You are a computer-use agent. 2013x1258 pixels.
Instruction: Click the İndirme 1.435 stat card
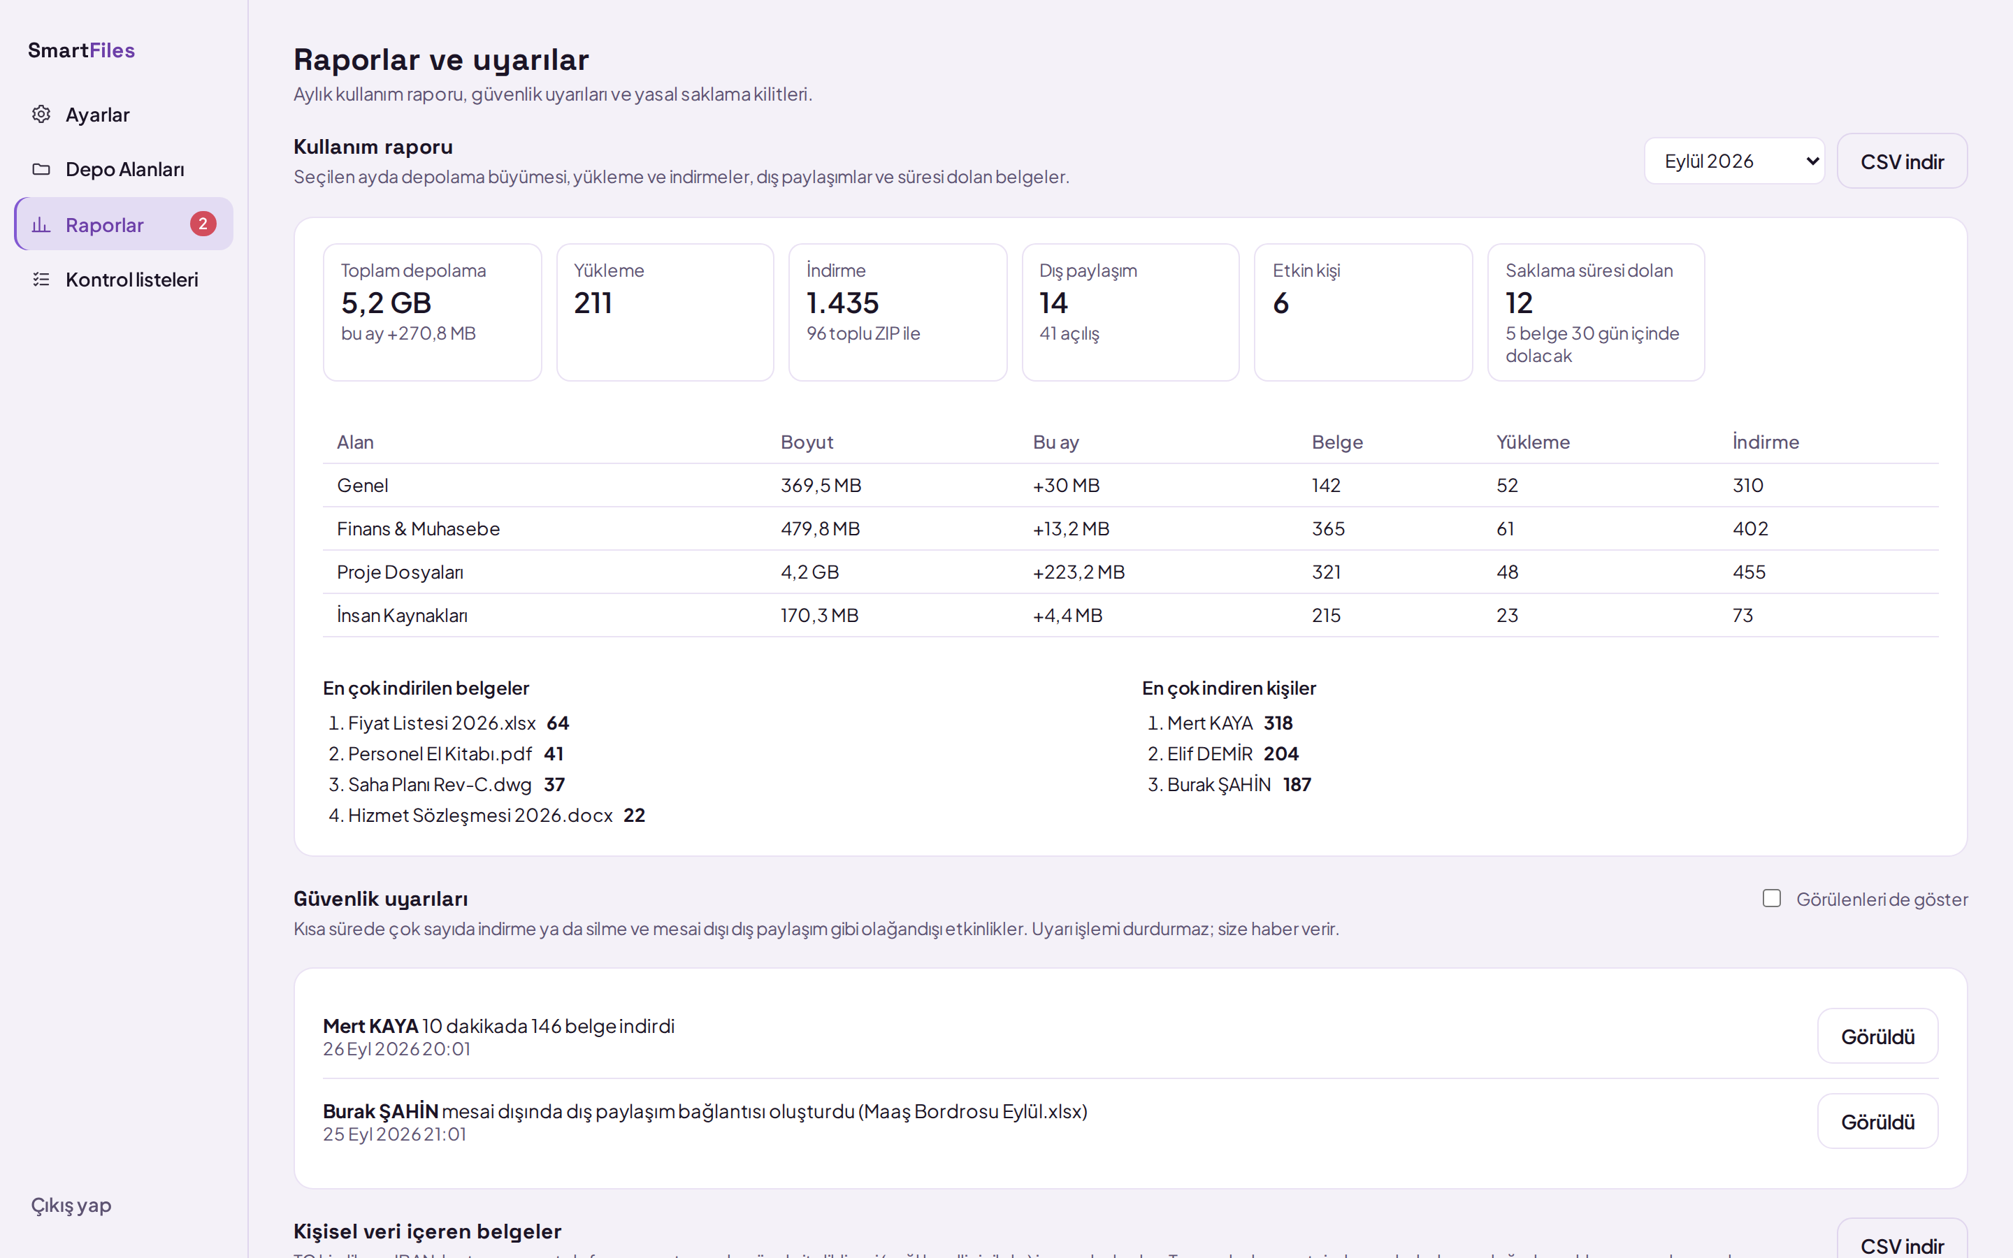tap(897, 313)
